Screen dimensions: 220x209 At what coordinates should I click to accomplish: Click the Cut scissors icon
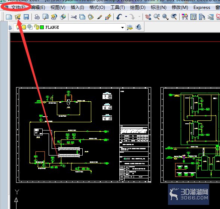point(74,17)
